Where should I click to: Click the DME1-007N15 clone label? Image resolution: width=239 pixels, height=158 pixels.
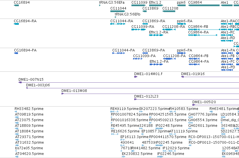click(31, 80)
